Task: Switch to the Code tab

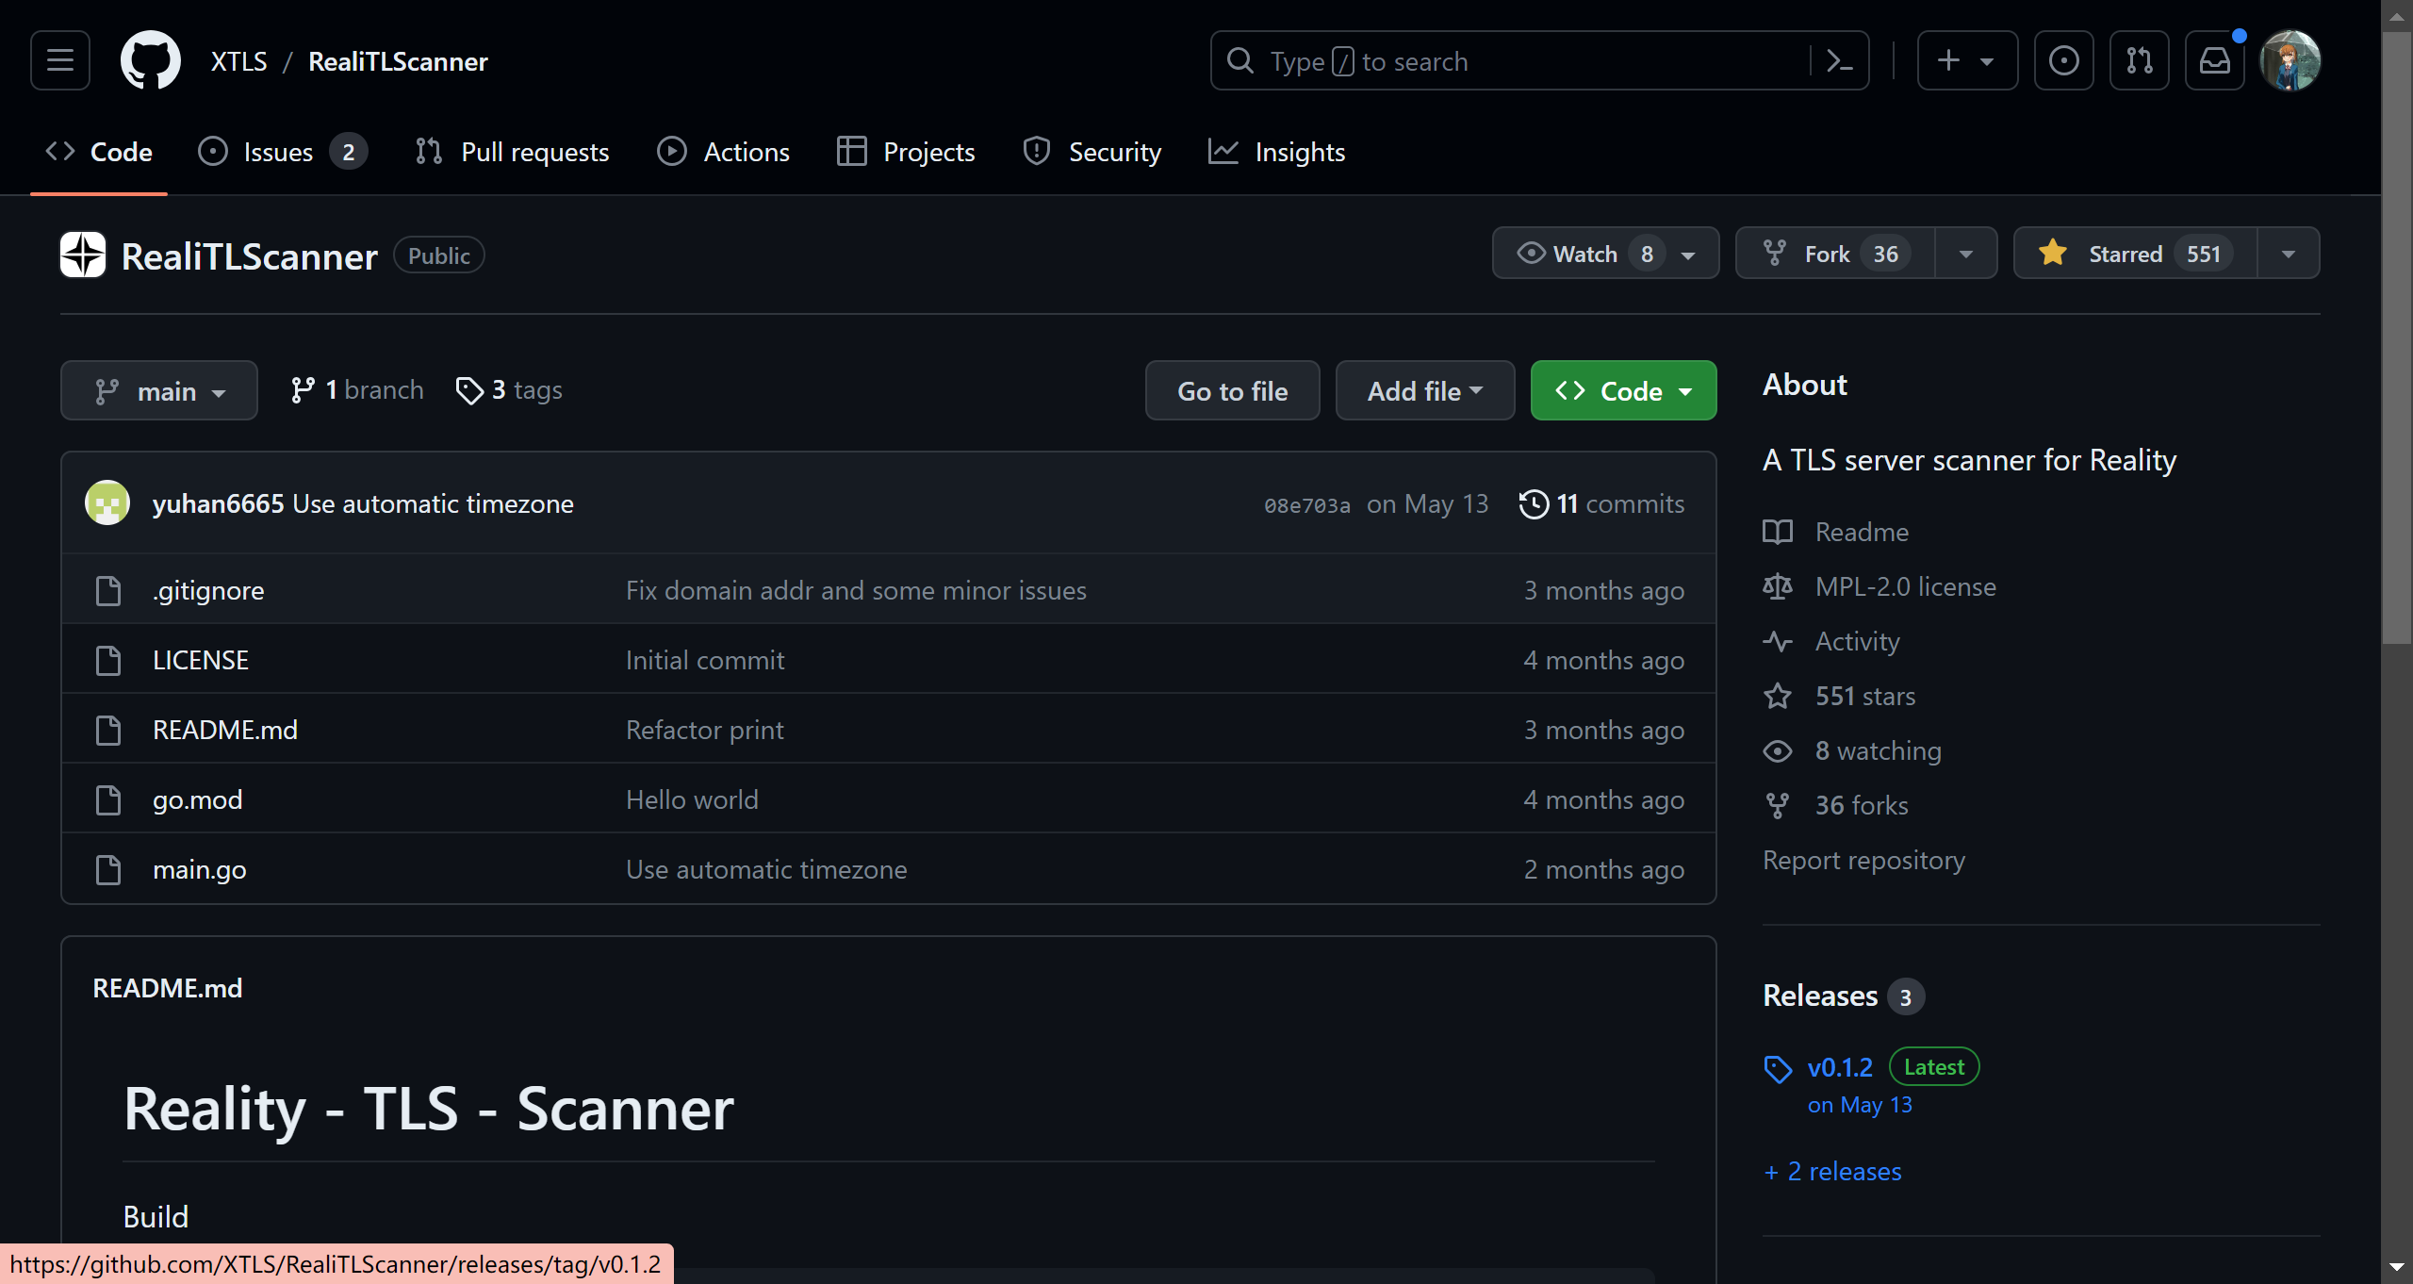Action: pos(99,152)
